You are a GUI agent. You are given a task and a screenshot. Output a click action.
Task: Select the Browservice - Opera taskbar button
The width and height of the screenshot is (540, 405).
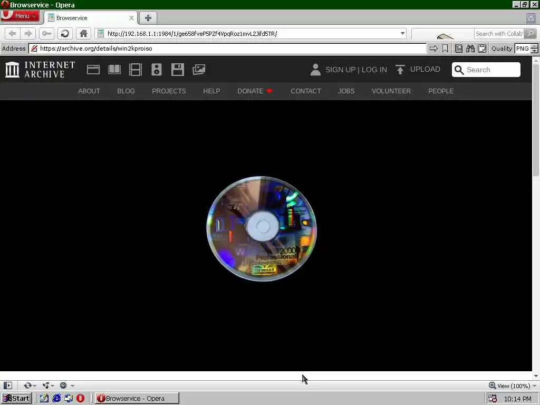137,399
